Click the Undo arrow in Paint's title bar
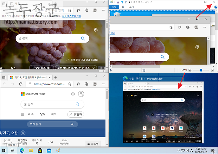This screenshot has height=154, width=218. point(122,2)
